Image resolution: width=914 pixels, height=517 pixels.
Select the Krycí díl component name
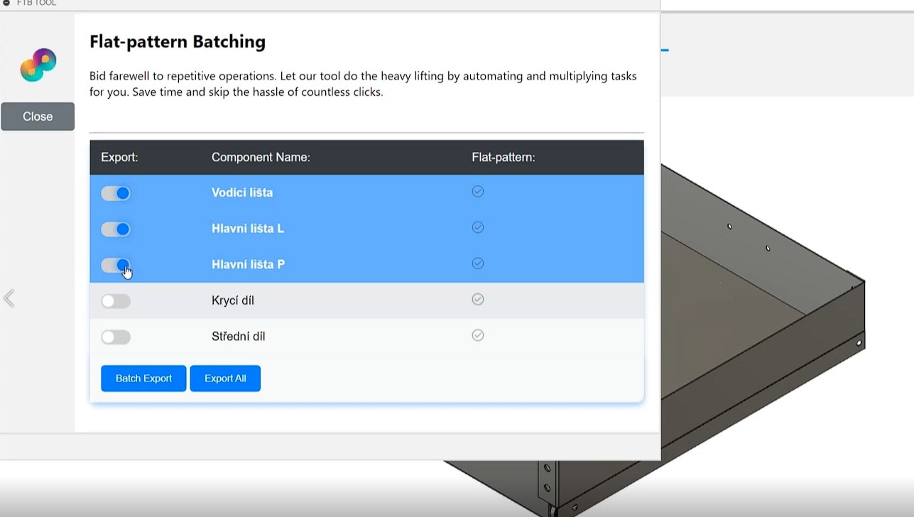233,300
